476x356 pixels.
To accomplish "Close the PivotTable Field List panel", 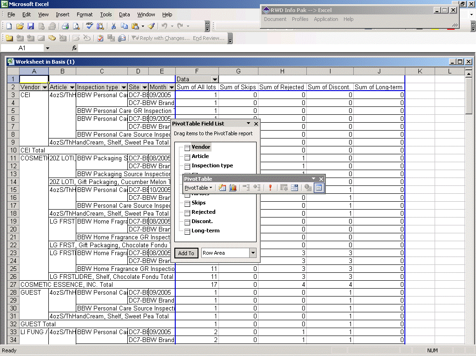I will coord(256,124).
